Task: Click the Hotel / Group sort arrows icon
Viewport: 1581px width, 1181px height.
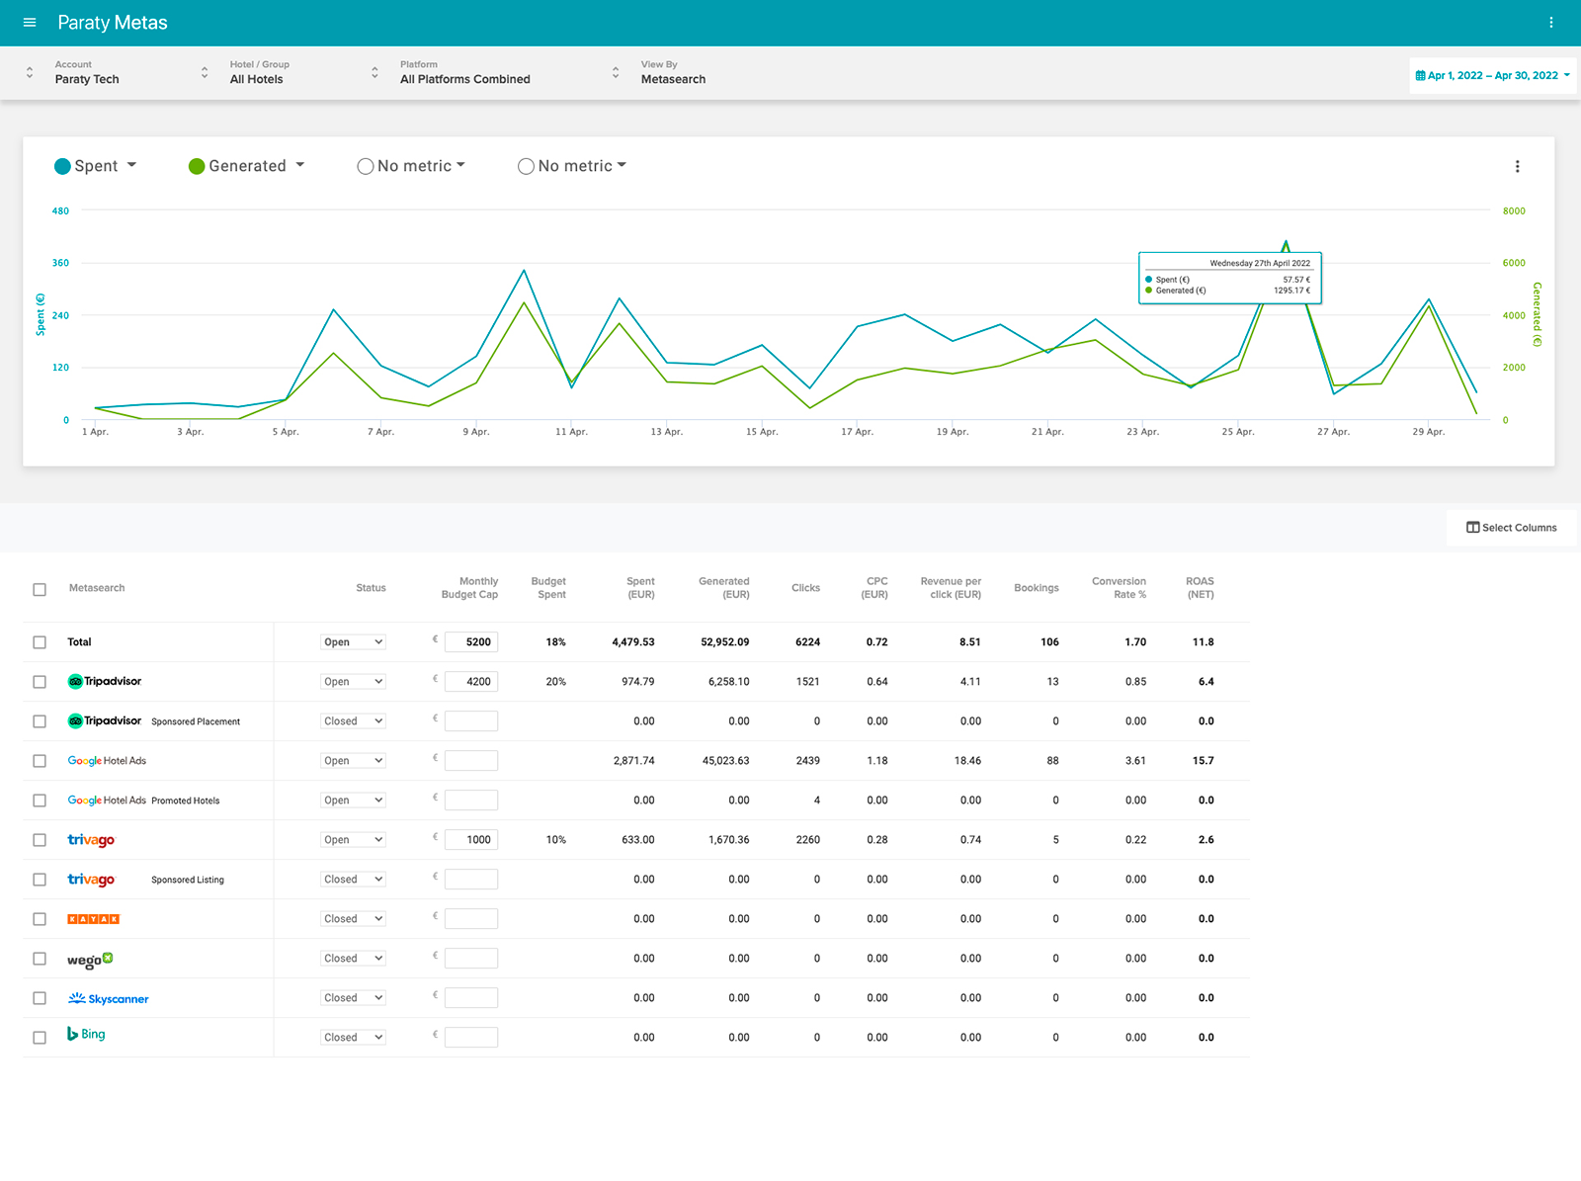Action: click(205, 72)
